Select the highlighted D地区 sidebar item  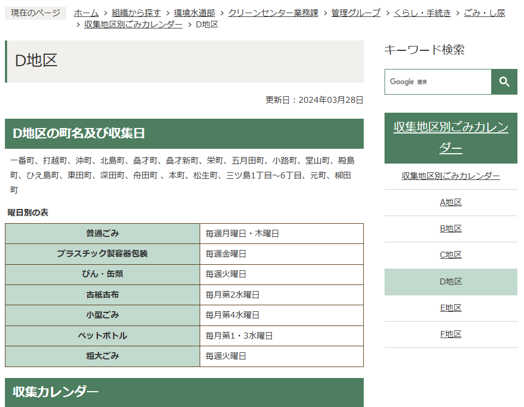pos(451,282)
